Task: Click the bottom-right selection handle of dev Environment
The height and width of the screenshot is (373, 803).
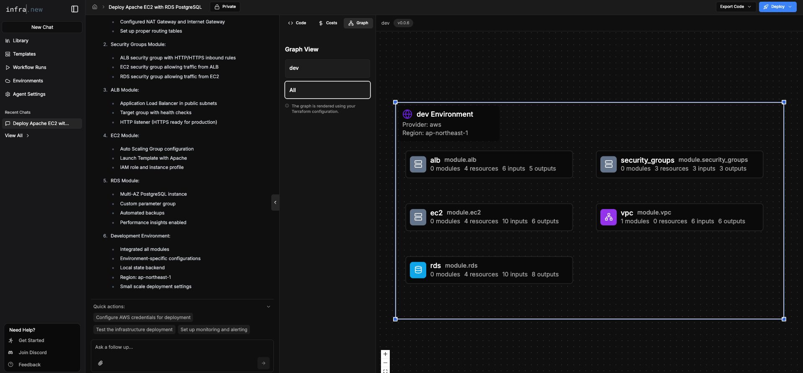Action: pyautogui.click(x=784, y=319)
